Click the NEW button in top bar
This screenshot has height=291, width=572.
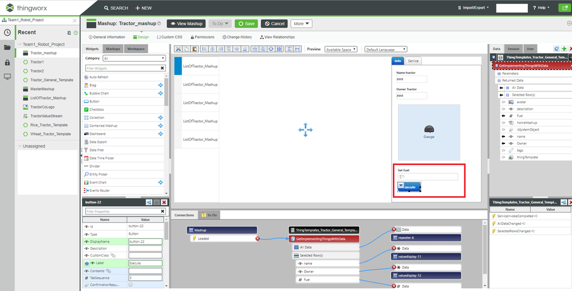pyautogui.click(x=143, y=8)
